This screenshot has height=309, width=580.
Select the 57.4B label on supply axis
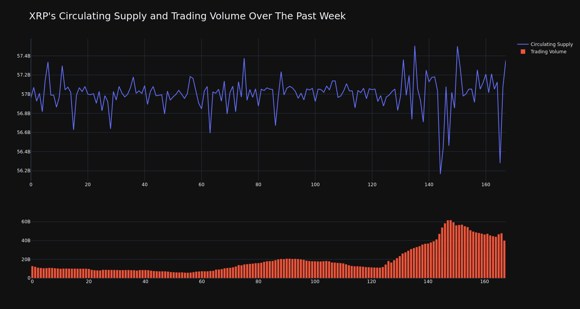coord(24,56)
